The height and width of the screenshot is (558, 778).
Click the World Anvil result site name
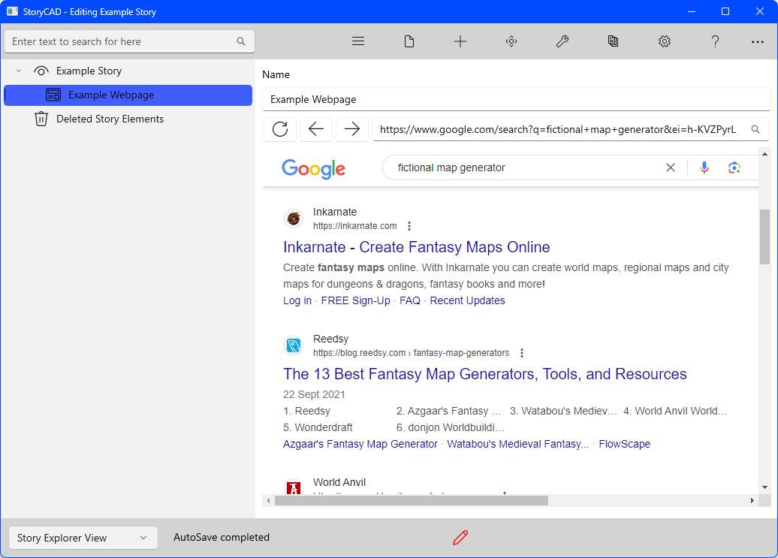tap(339, 482)
